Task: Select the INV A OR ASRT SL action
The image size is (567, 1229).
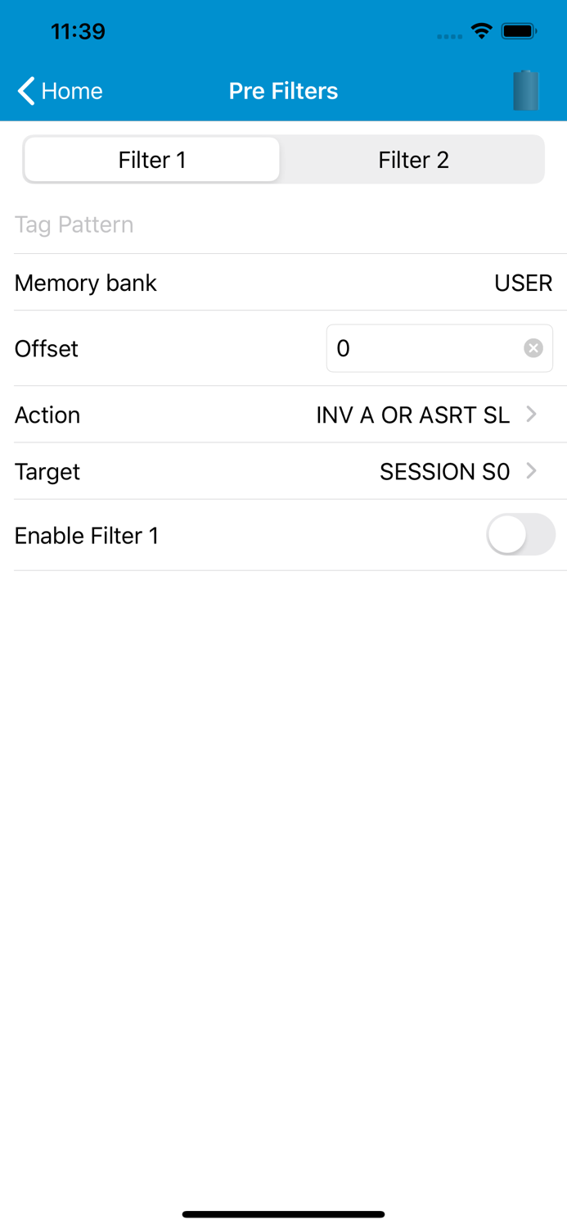Action: [x=413, y=415]
